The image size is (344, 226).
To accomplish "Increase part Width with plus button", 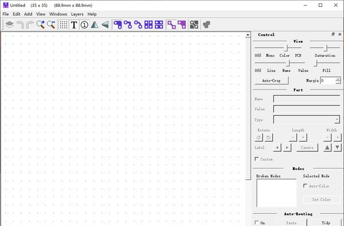I will (x=338, y=138).
